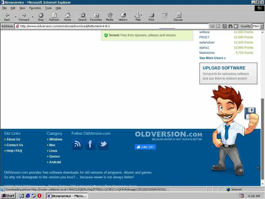Launch Internet Explorer from quick launch
Screen dimensions: 265x199
click(x=28, y=196)
